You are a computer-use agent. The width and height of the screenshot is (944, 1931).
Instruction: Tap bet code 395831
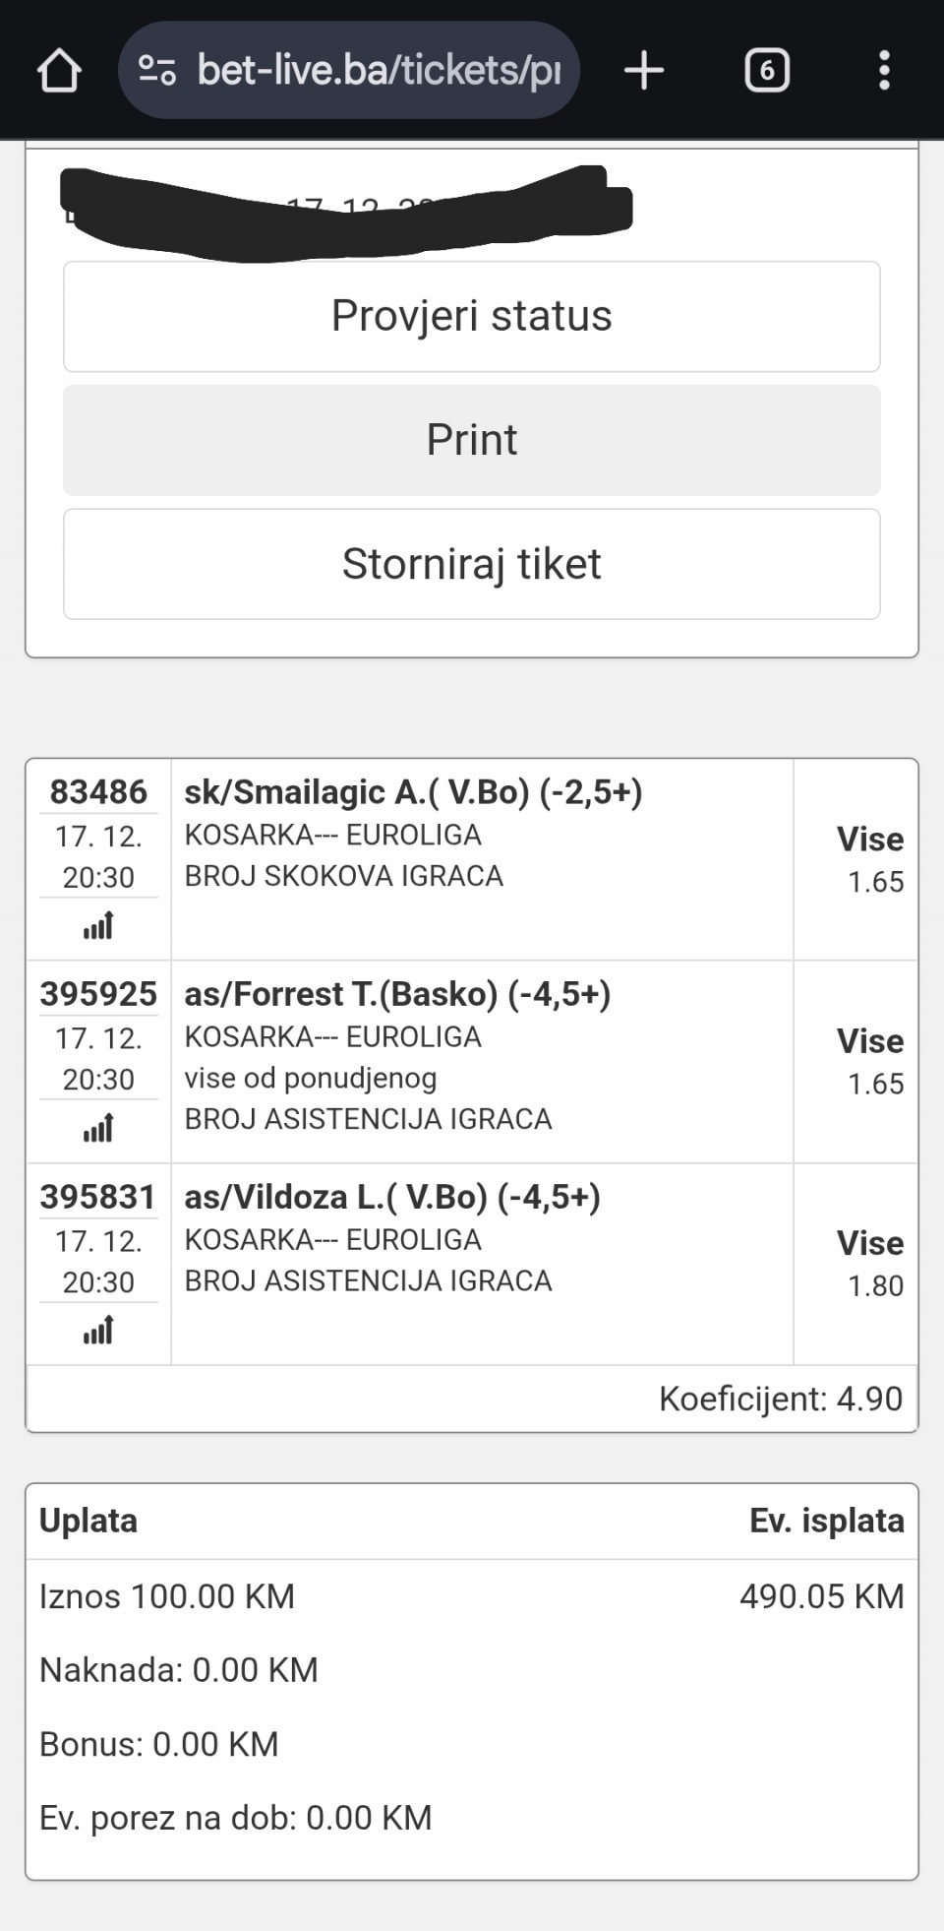coord(98,1197)
